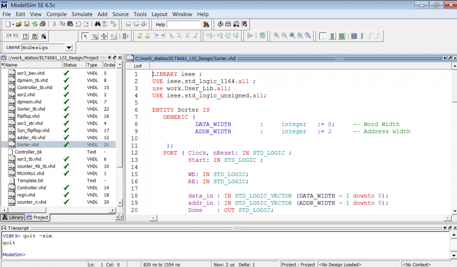The width and height of the screenshot is (457, 267).
Task: Click the Help search icon beside Help field
Action: (x=206, y=25)
